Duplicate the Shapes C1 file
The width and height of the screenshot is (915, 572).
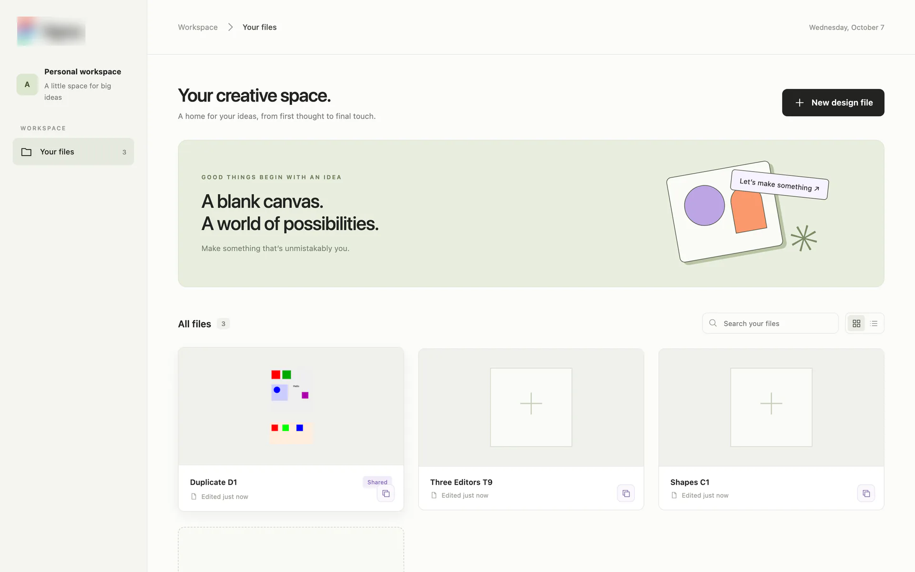866,494
